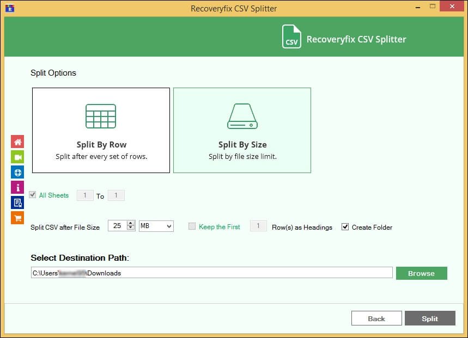Click the Browse button
Image resolution: width=468 pixels, height=338 pixels.
422,273
